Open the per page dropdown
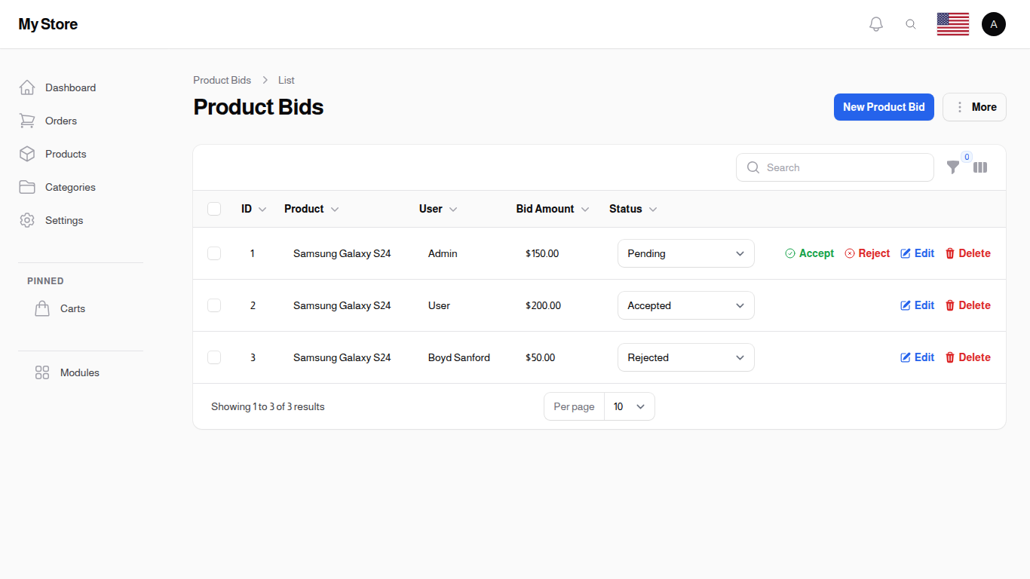The height and width of the screenshot is (579, 1030). click(x=630, y=406)
